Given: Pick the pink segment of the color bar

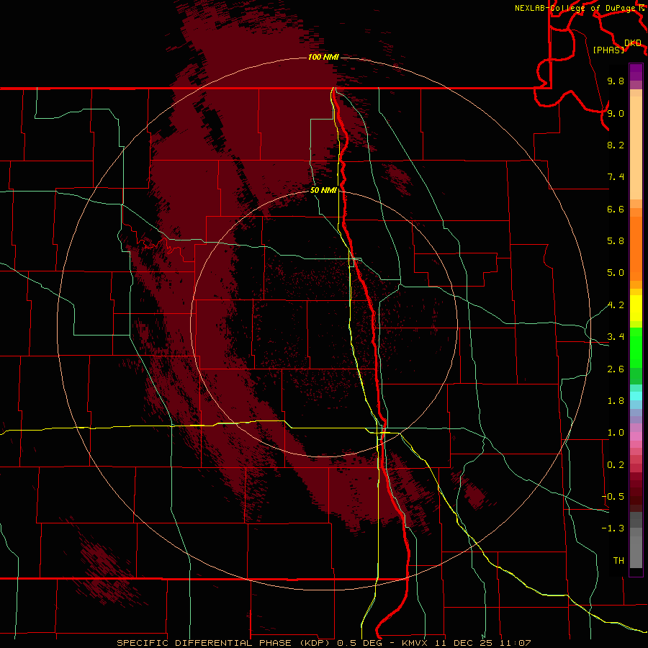Looking at the screenshot, I should click(x=636, y=436).
